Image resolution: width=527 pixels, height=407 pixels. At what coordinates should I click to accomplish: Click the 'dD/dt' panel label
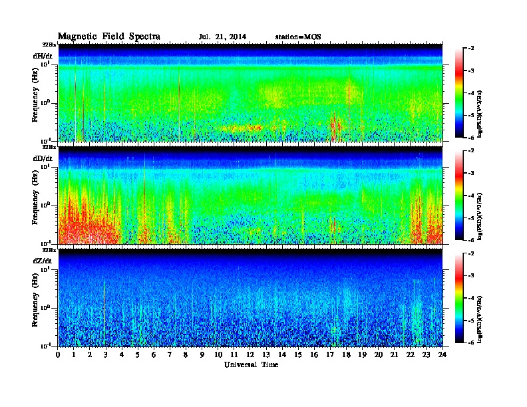(x=43, y=158)
